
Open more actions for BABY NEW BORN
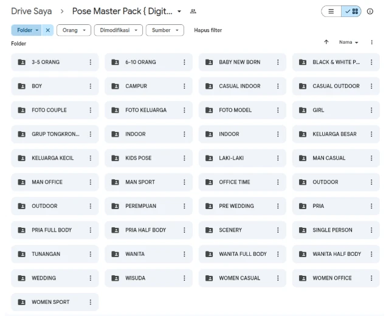(278, 62)
